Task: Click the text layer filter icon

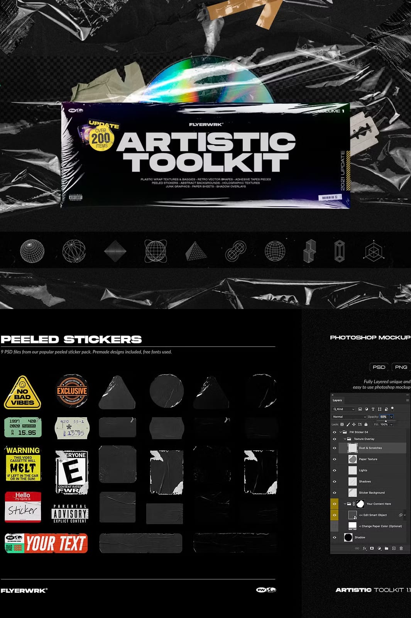Action: pos(373,409)
